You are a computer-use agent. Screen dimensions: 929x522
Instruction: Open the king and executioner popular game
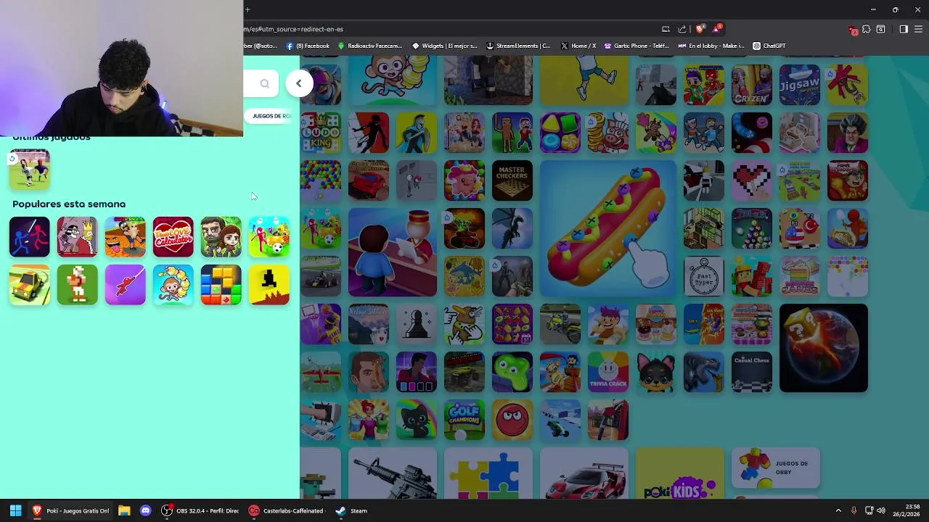coord(77,236)
